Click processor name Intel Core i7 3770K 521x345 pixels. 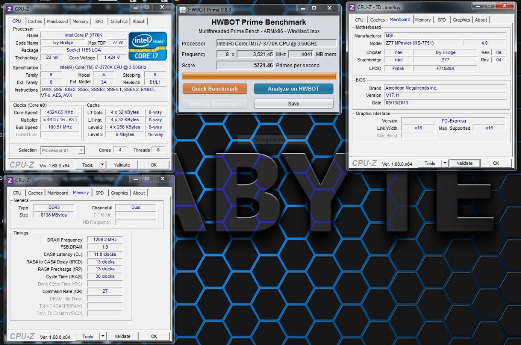(83, 35)
